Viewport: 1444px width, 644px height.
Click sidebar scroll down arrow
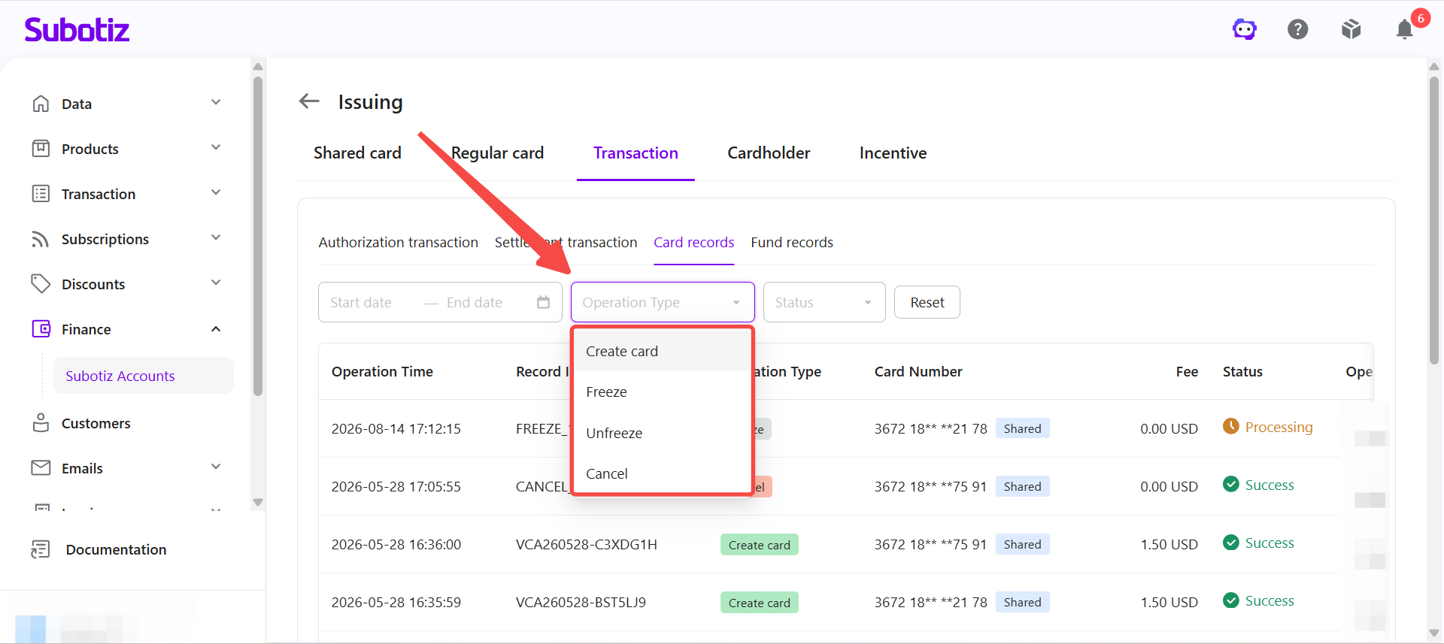coord(258,502)
